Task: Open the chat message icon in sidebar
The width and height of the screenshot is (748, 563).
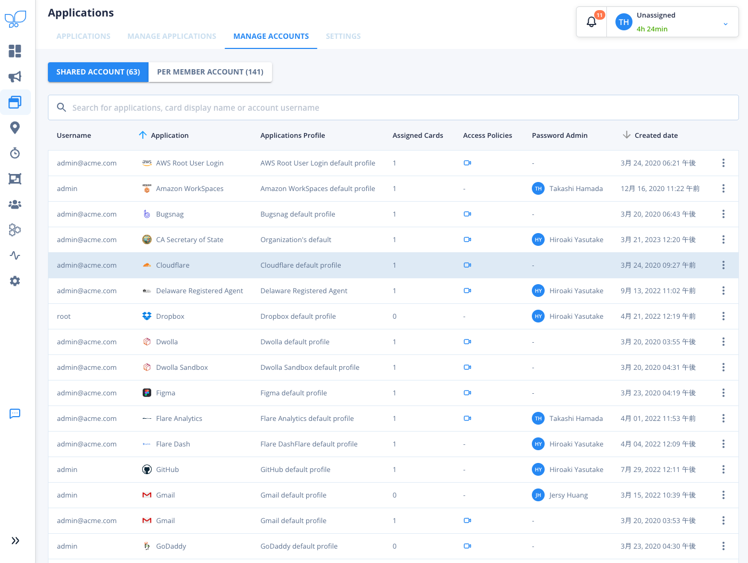Action: point(15,413)
